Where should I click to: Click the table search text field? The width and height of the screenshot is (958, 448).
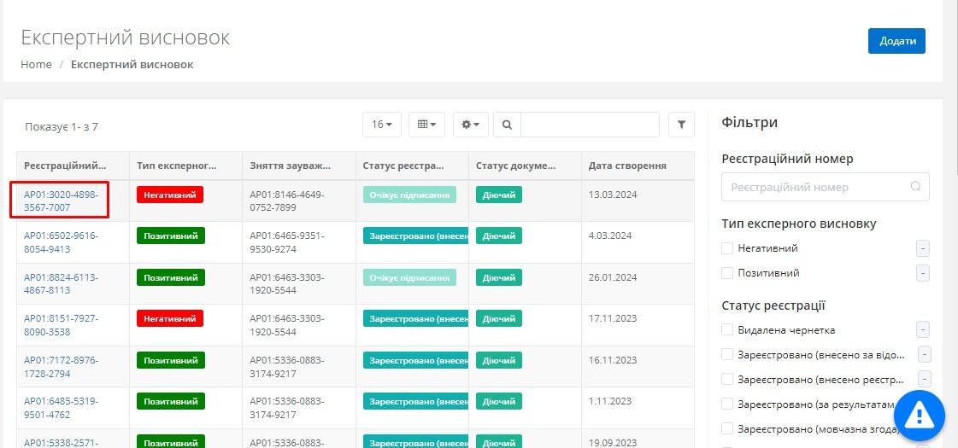click(x=590, y=125)
